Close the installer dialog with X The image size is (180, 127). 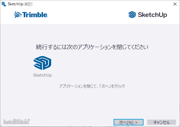click(x=175, y=4)
